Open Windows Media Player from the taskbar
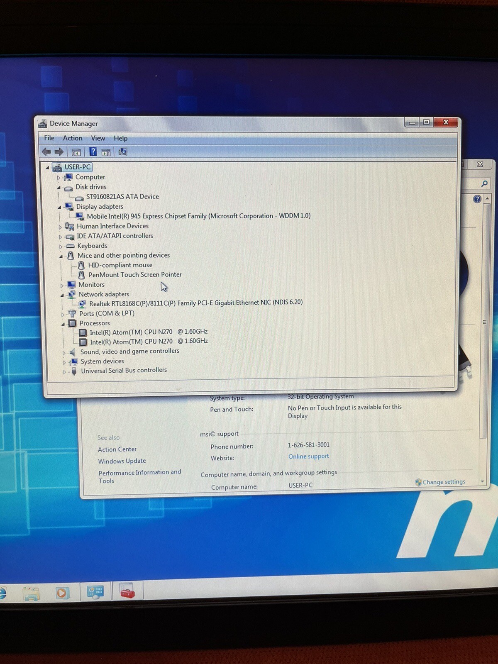The height and width of the screenshot is (664, 498). point(62,593)
